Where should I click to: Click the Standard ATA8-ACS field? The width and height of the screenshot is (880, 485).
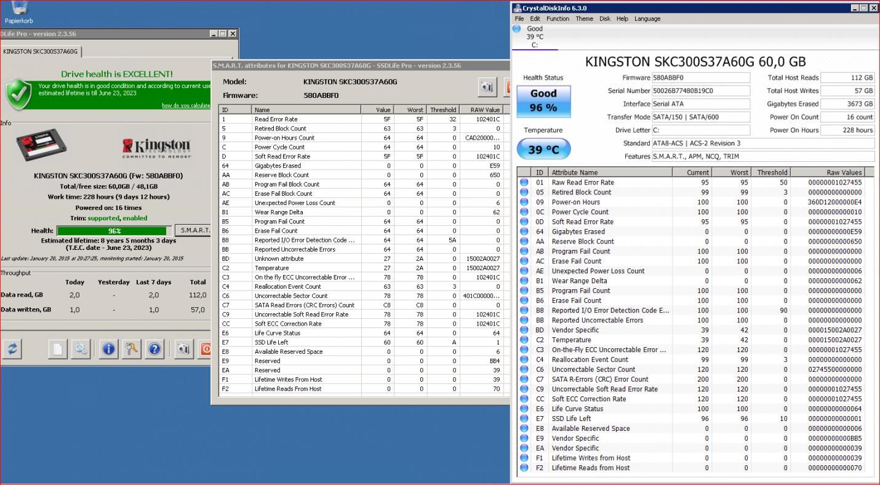point(763,143)
